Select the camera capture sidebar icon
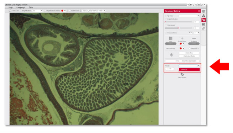 [203, 24]
